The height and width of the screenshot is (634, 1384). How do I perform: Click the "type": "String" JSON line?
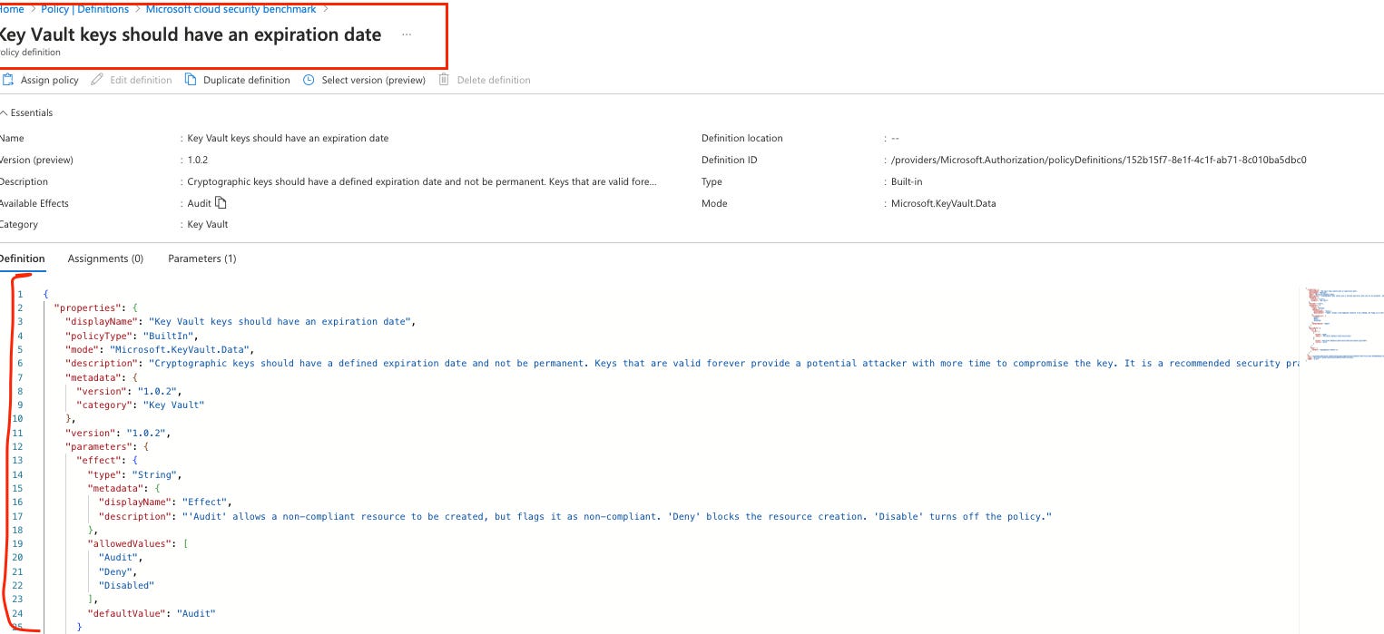click(134, 474)
